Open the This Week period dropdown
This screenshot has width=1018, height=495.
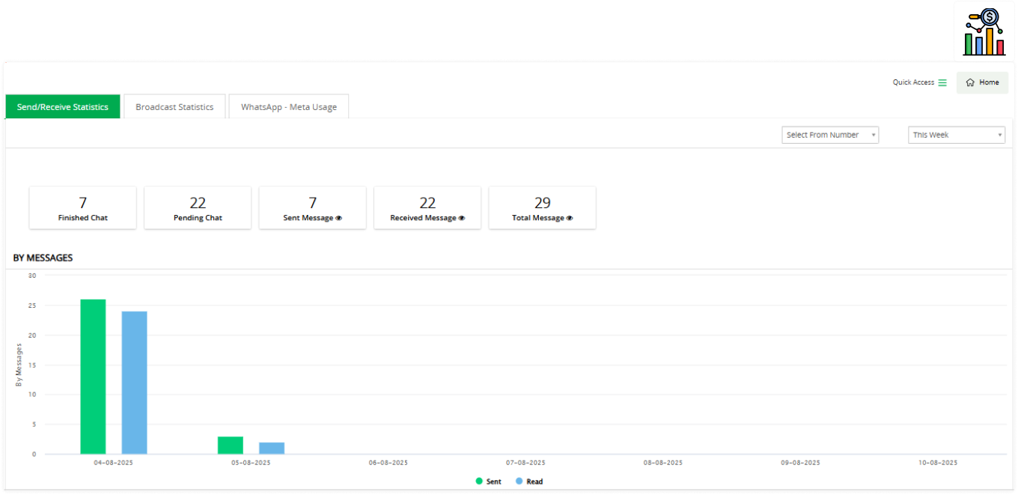(957, 135)
